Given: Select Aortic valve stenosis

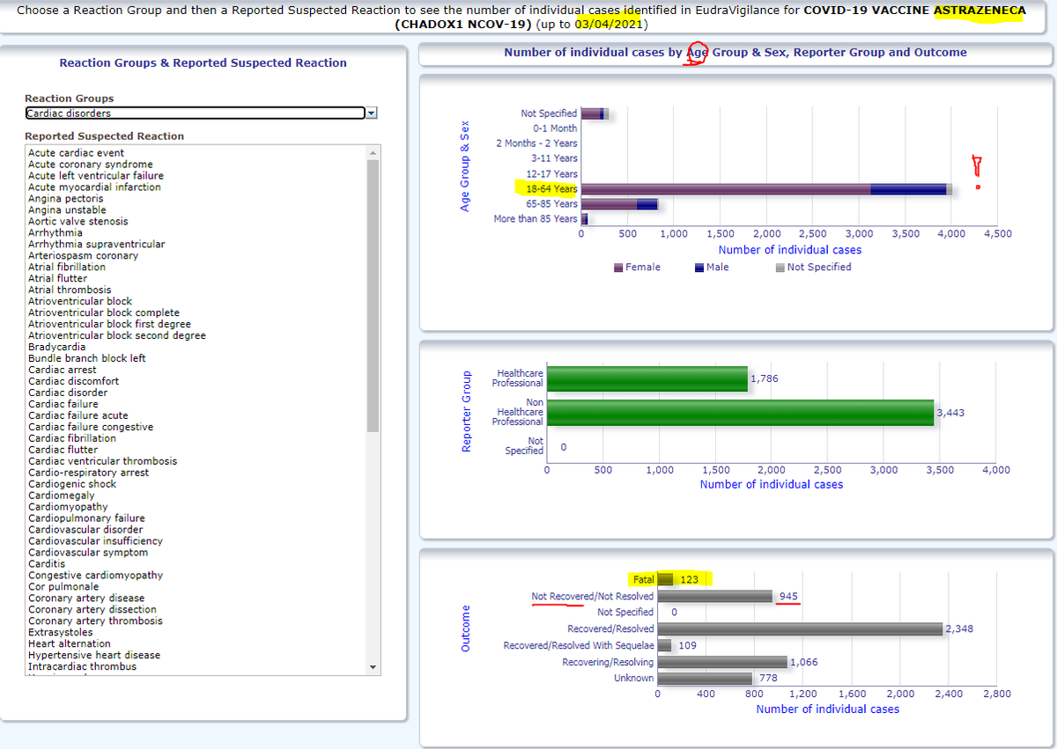Looking at the screenshot, I should pos(78,222).
